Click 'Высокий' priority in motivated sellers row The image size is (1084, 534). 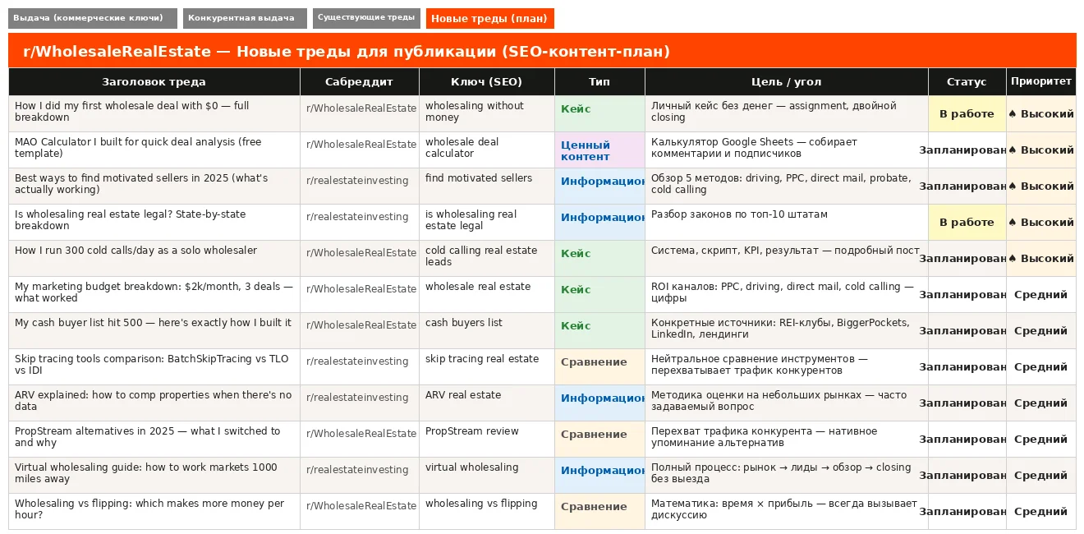point(1041,186)
